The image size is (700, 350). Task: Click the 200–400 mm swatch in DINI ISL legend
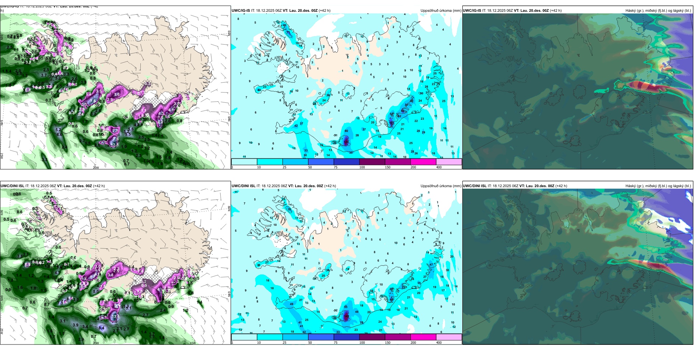(423, 337)
